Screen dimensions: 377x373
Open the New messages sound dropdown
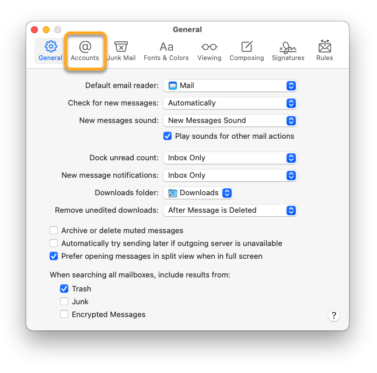tap(230, 121)
